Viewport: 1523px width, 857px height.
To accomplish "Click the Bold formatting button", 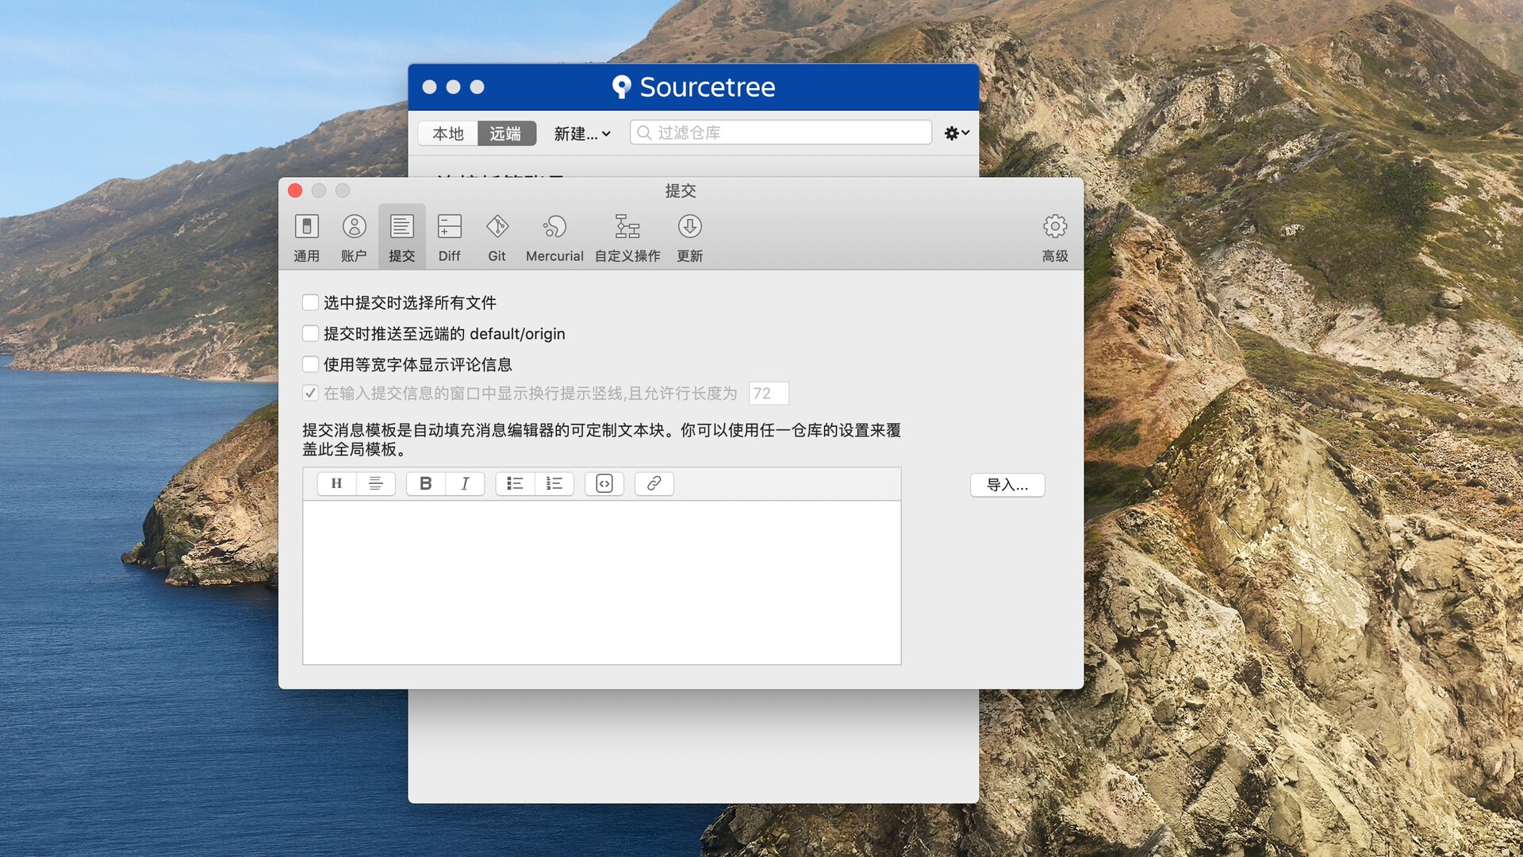I will [x=426, y=483].
